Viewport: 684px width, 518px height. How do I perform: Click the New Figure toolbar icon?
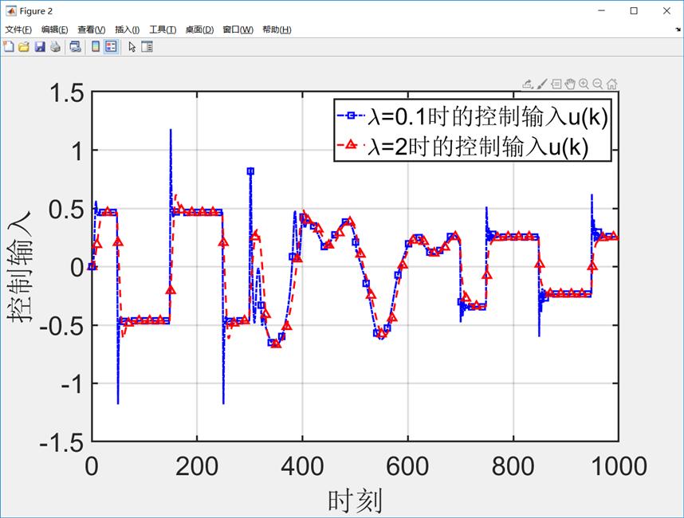pyautogui.click(x=9, y=47)
